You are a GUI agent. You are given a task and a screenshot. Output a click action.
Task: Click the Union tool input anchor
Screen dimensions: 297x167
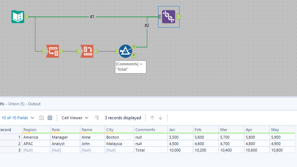[160, 17]
